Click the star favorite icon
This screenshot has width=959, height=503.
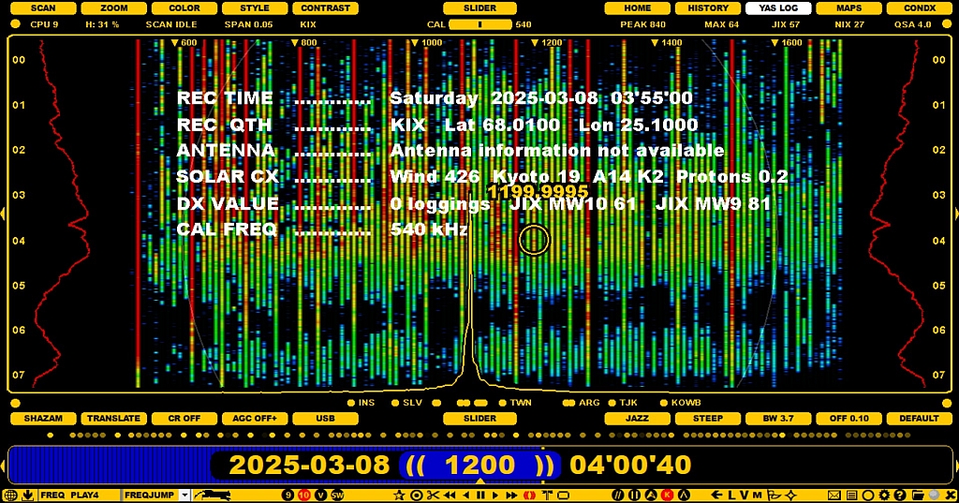(399, 495)
